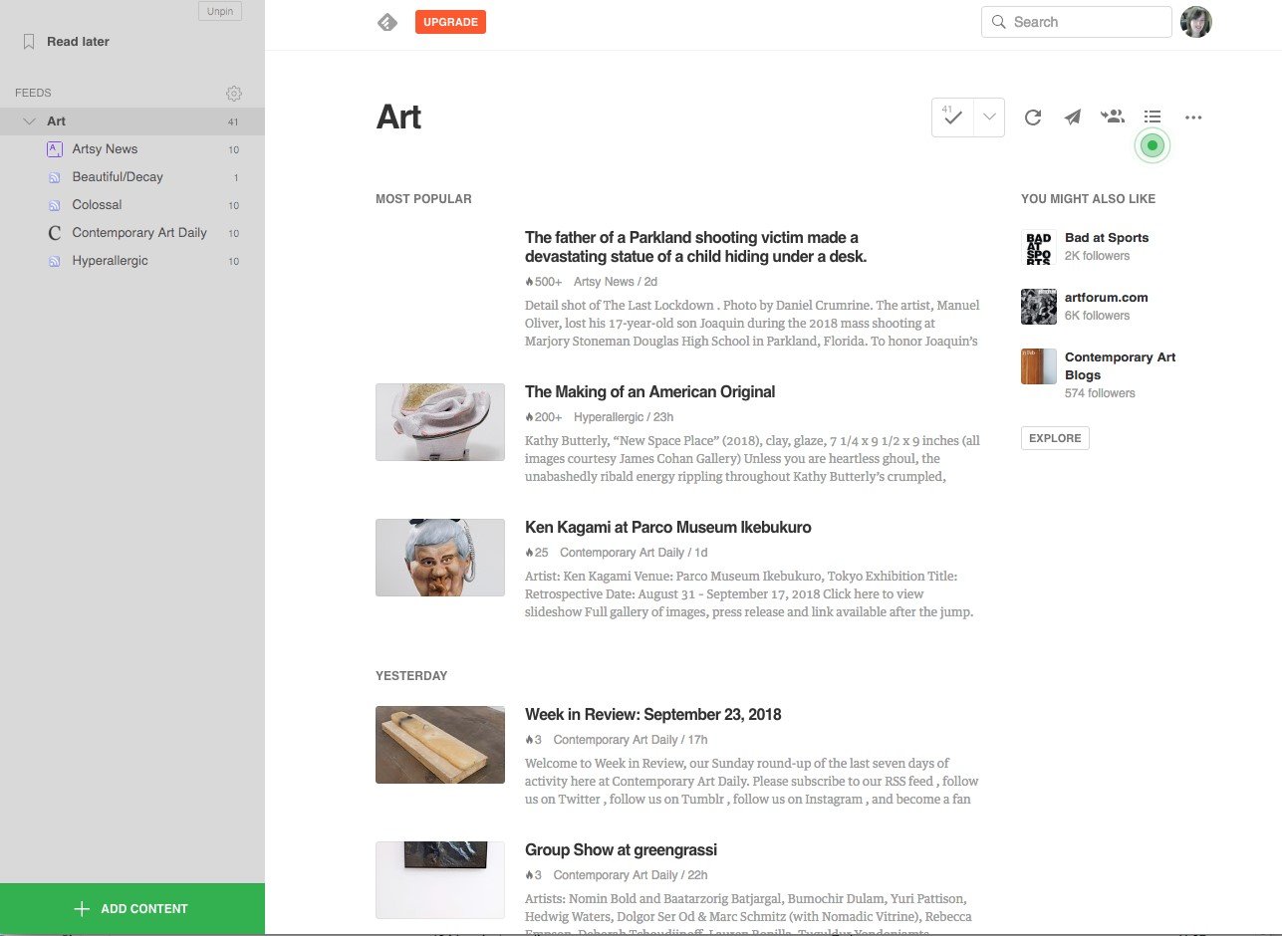The height and width of the screenshot is (936, 1282).
Task: Change layout with the list view icon
Action: coord(1153,117)
